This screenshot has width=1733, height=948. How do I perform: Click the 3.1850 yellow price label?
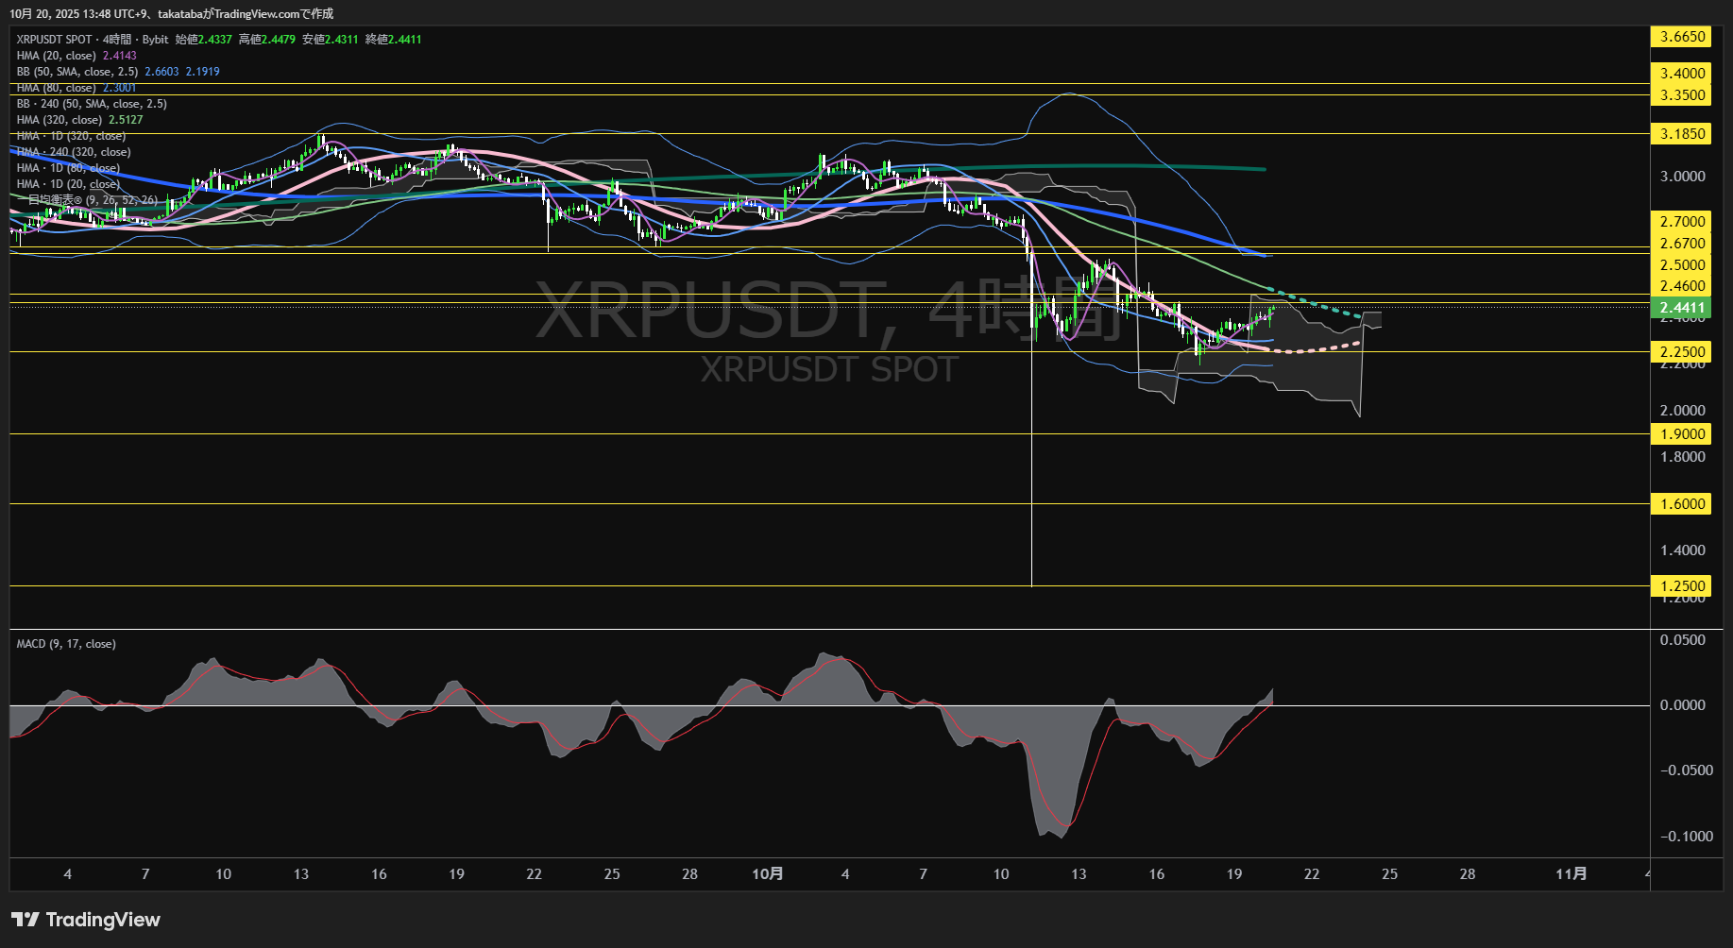[x=1682, y=133]
